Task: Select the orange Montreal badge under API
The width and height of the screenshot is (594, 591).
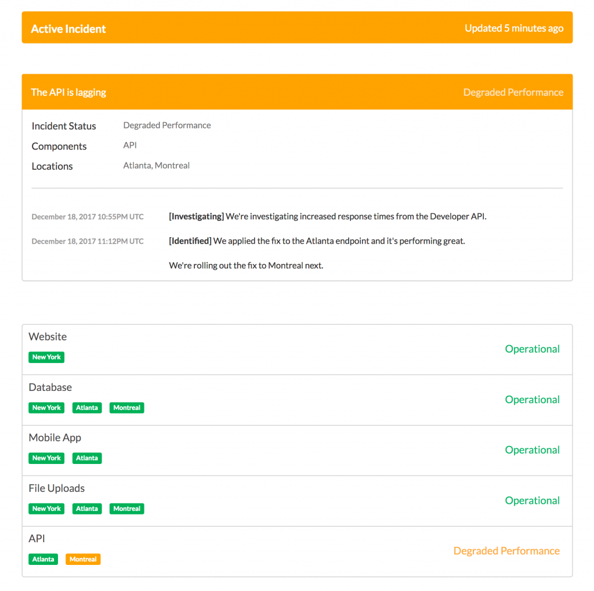Action: pyautogui.click(x=83, y=559)
